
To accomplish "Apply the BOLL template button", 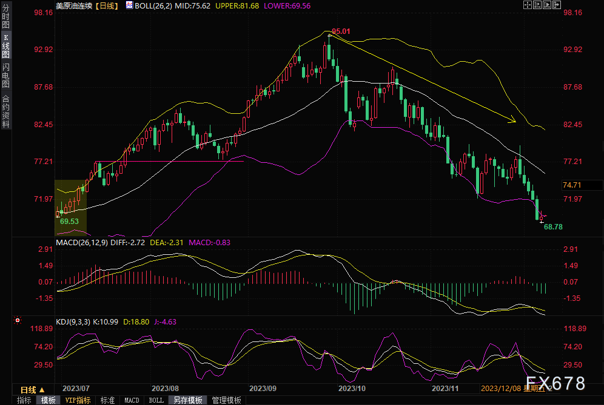I will [156, 400].
